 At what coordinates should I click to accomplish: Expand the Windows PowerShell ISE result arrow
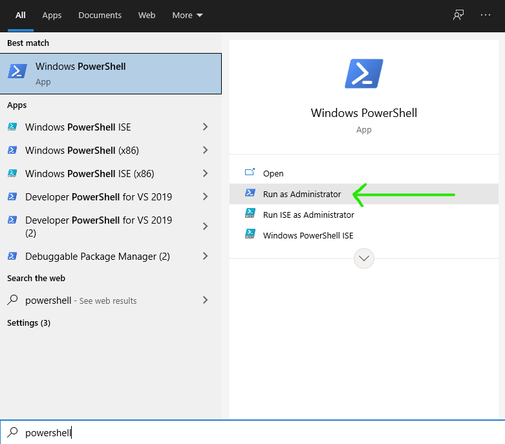click(x=205, y=127)
